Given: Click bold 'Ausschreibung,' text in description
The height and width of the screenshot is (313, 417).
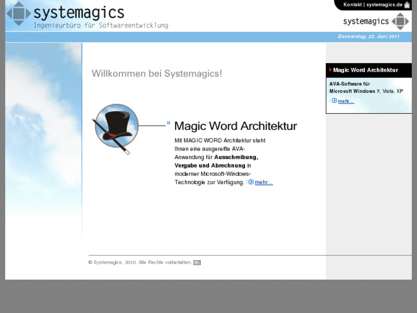Looking at the screenshot, I should click(236, 157).
